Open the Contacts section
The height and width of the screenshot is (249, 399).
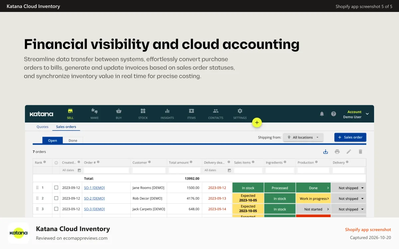[216, 114]
